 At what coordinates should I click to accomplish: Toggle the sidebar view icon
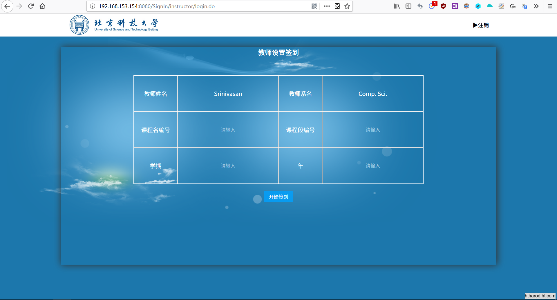(408, 6)
